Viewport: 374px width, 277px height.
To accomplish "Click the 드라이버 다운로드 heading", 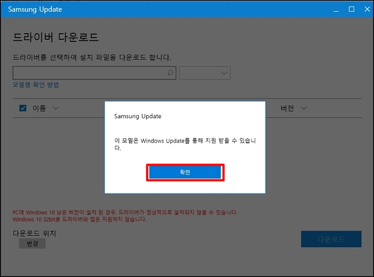I will 55,37.
